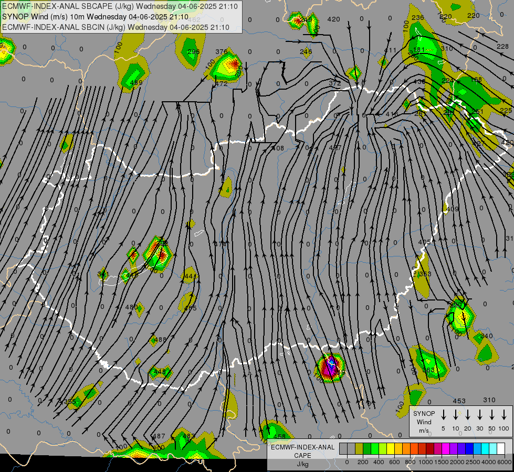514x472 pixels.
Task: Click the map value 458
Action: pos(279,437)
